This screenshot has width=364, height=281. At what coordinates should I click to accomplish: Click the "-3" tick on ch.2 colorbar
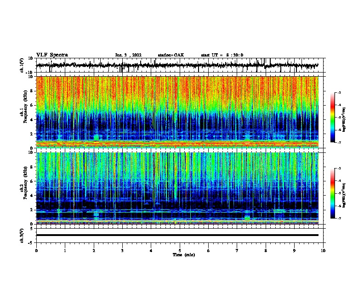[x=339, y=169]
